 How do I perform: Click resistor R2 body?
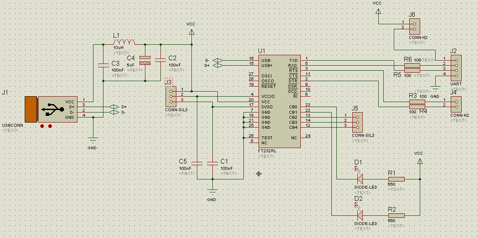396,215
